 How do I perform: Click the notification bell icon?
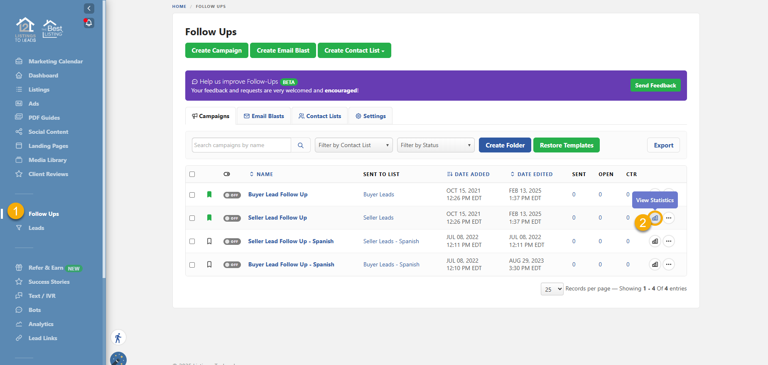(89, 23)
